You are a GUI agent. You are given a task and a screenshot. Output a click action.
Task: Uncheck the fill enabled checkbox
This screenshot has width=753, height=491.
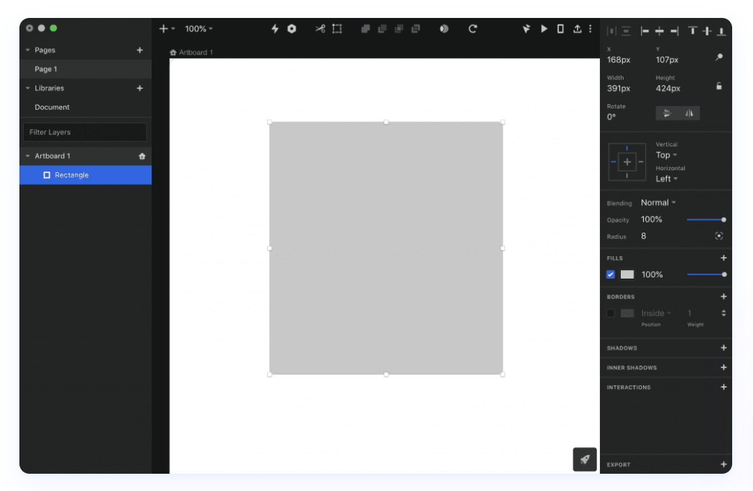coord(610,274)
